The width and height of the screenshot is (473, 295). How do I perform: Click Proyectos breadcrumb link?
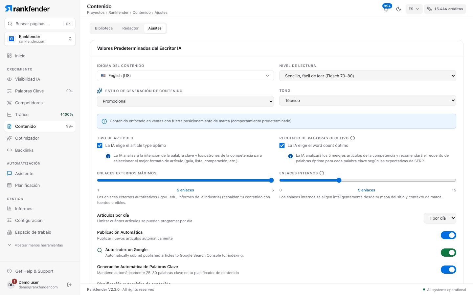click(x=96, y=12)
